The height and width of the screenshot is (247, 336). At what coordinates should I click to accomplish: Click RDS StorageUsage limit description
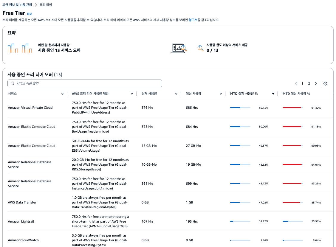click(x=100, y=164)
